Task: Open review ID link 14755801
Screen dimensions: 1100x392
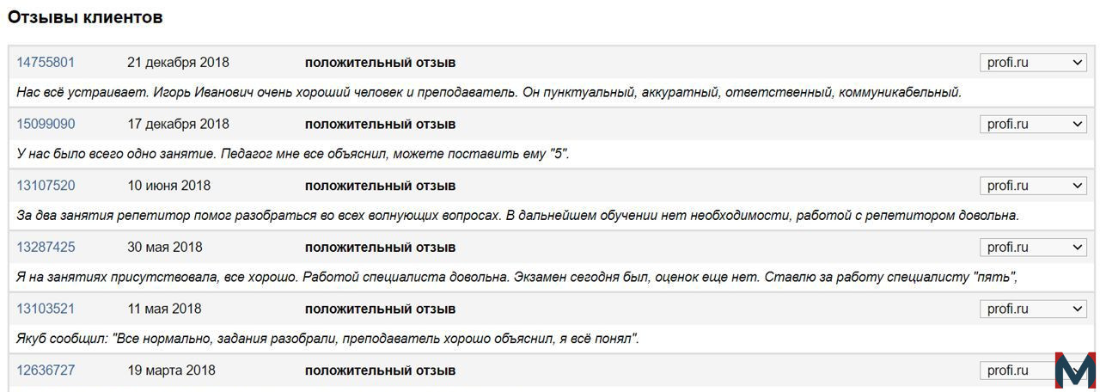Action: [46, 63]
